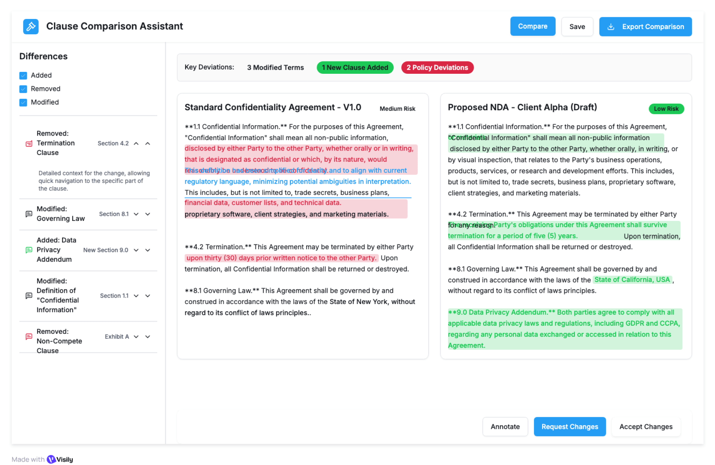Select the 1 New Clause Added badge
The width and height of the screenshot is (715, 465).
click(x=355, y=67)
